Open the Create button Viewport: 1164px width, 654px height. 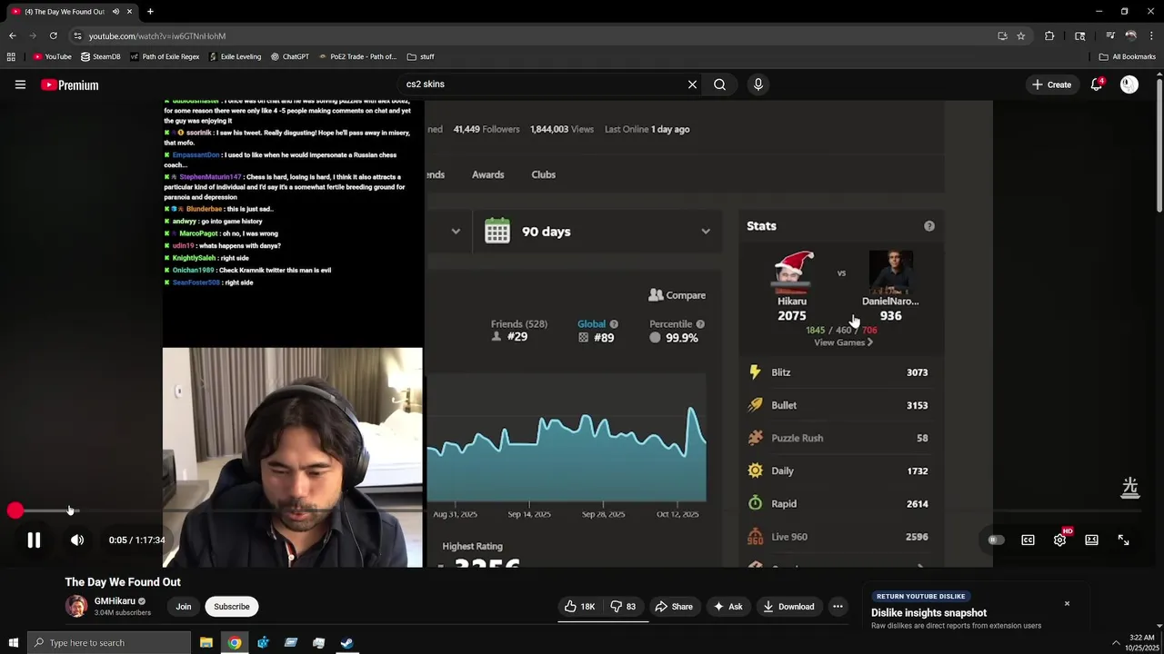point(1051,84)
